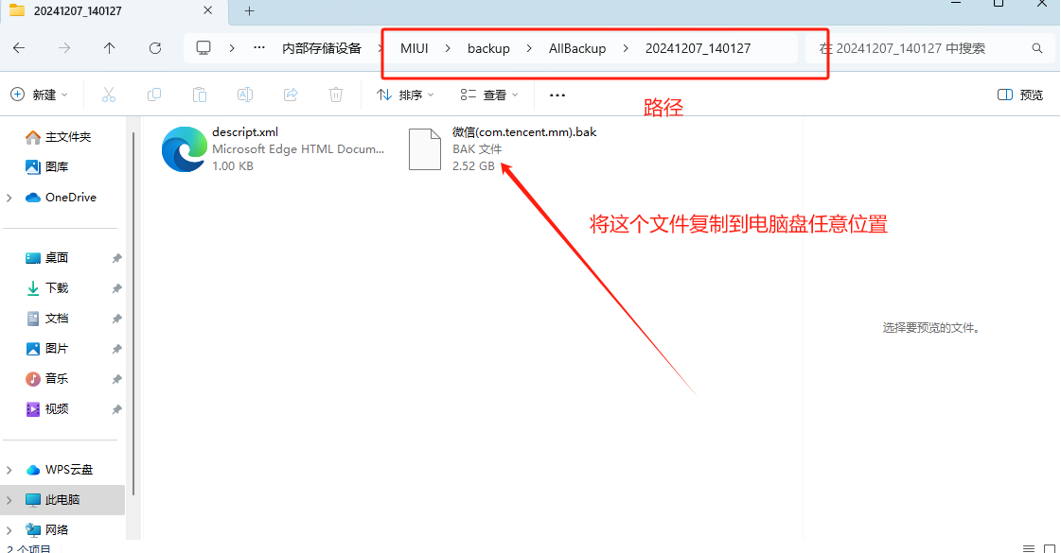Click the Copy icon in toolbar
This screenshot has width=1061, height=553.
(154, 95)
